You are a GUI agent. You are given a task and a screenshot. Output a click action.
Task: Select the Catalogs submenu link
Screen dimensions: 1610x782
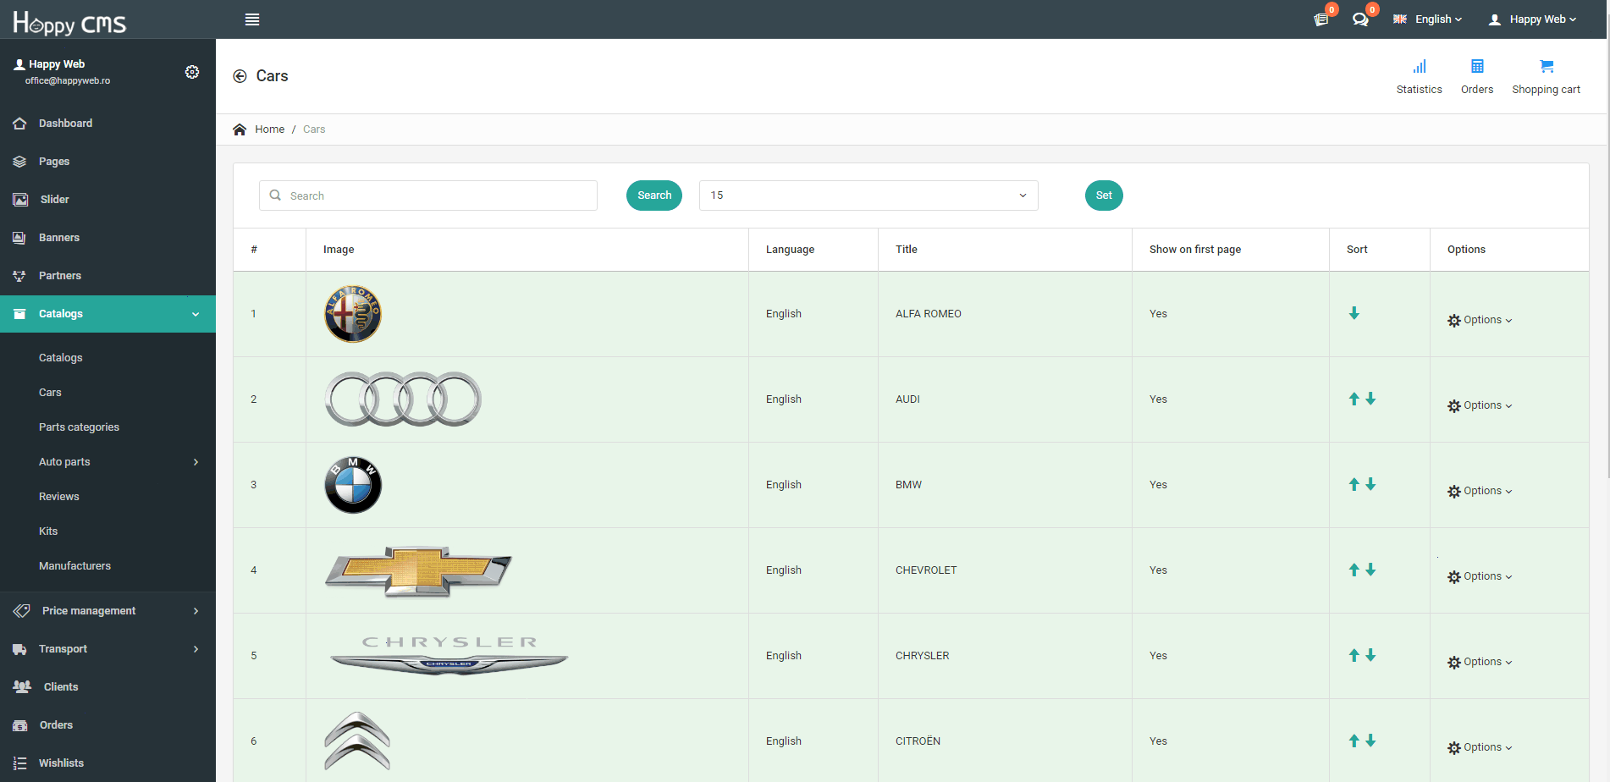[x=61, y=358]
